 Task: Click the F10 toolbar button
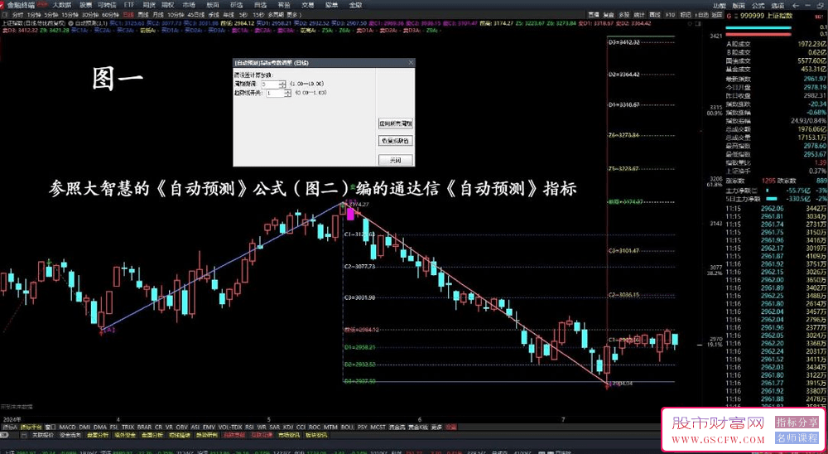pyautogui.click(x=671, y=15)
